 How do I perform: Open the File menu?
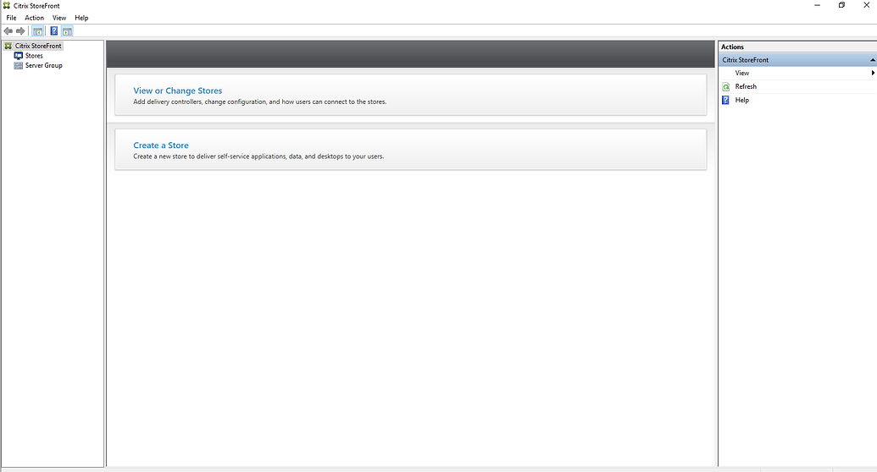[x=11, y=18]
